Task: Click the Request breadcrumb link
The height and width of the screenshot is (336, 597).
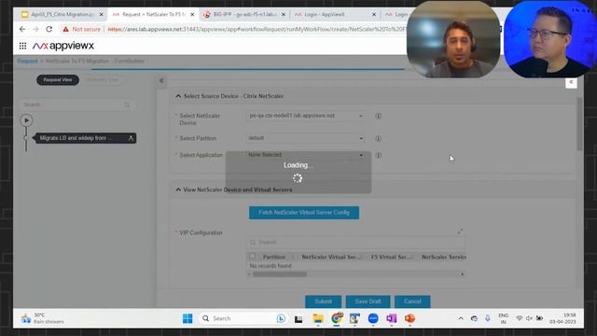Action: [x=27, y=61]
